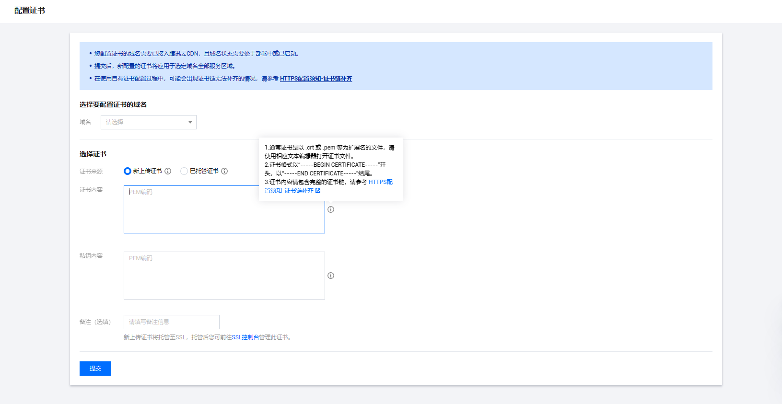
Task: Click external-link icon in the tooltip
Action: coord(318,191)
